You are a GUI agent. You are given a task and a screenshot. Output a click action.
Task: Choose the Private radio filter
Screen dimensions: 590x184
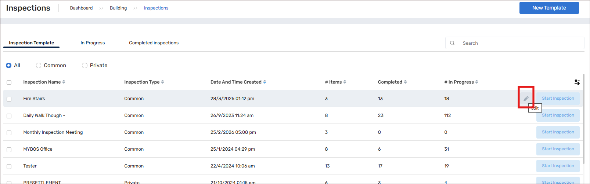[84, 65]
